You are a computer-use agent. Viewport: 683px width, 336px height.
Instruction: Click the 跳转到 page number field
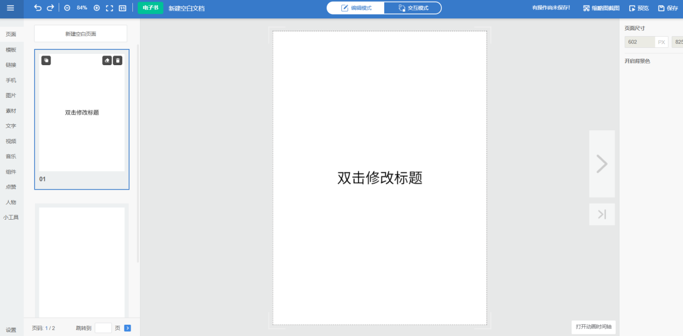tap(103, 328)
